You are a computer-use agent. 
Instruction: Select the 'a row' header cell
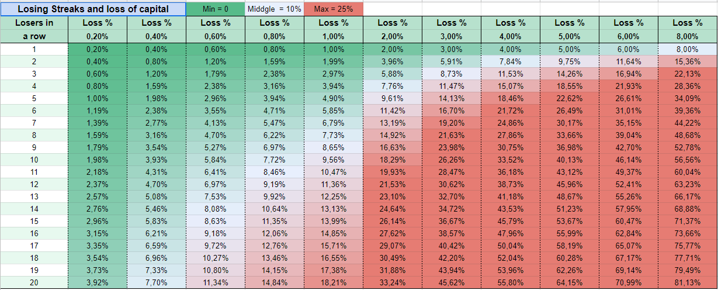click(34, 36)
